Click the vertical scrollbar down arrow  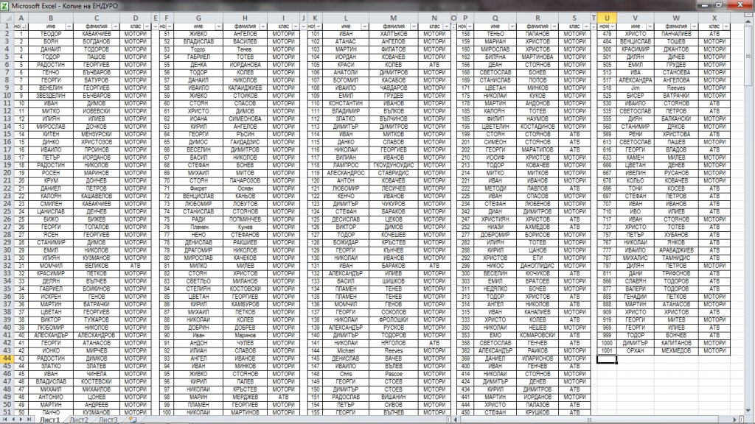748,411
